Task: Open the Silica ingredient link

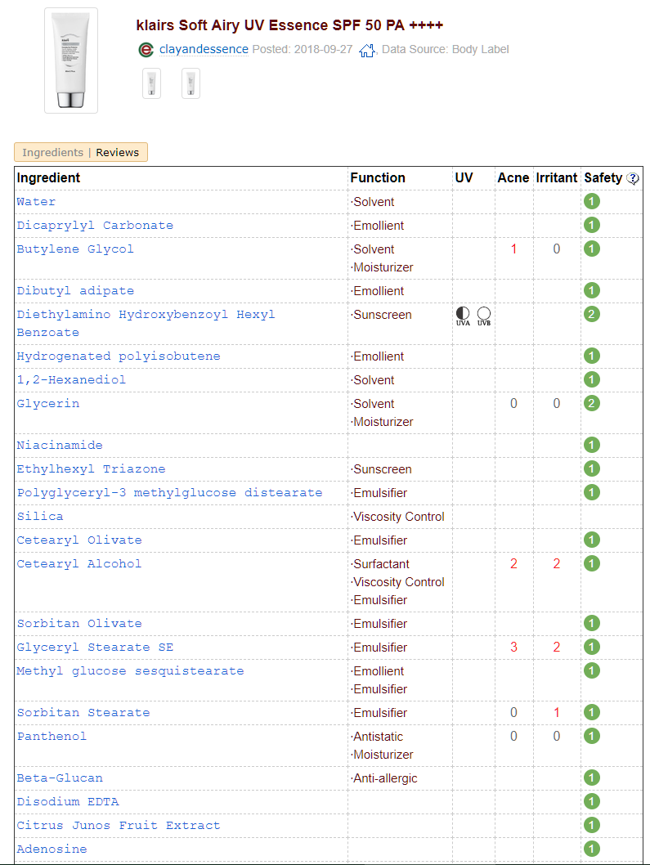Action: pyautogui.click(x=40, y=517)
